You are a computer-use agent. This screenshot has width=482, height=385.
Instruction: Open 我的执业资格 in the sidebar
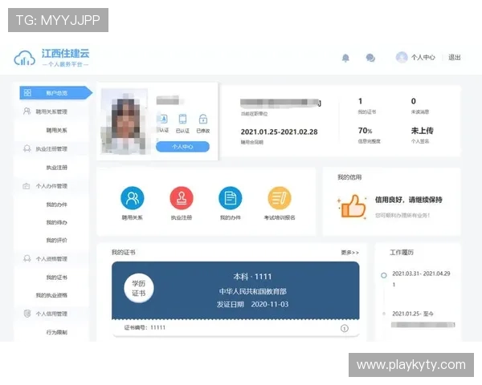51,295
